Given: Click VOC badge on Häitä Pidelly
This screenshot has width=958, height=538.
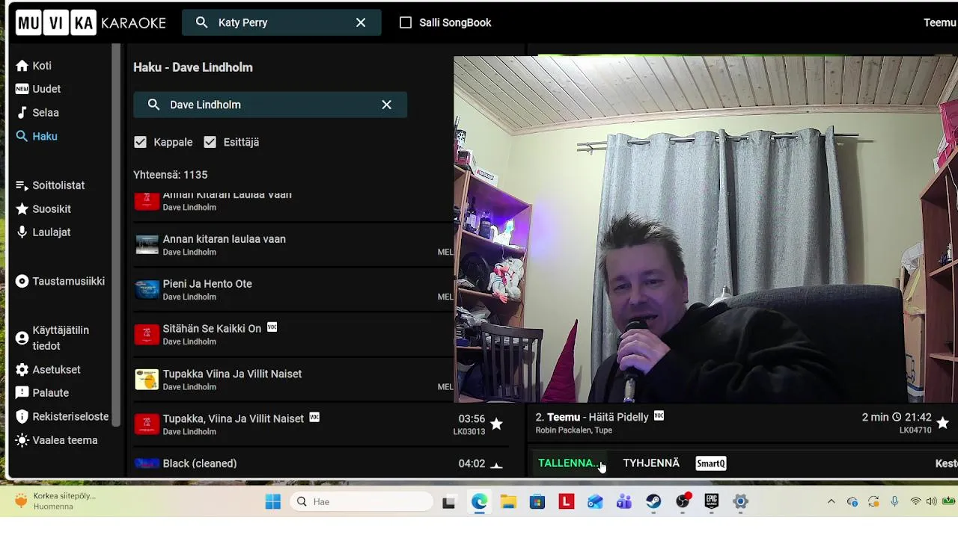Looking at the screenshot, I should coord(659,415).
